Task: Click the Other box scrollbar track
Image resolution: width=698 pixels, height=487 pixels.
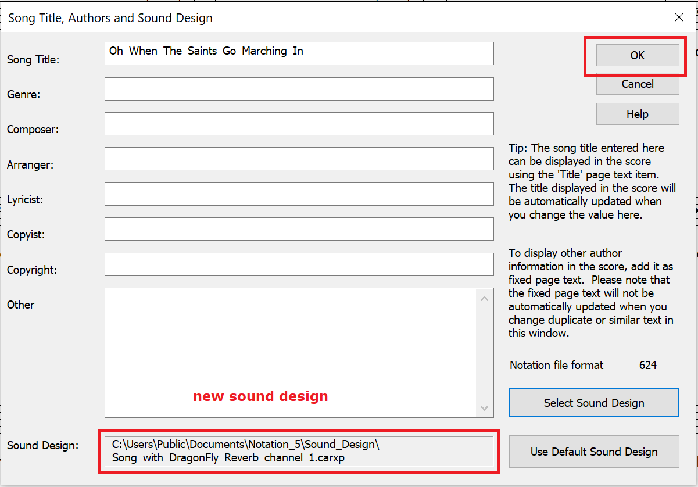Action: [x=484, y=353]
